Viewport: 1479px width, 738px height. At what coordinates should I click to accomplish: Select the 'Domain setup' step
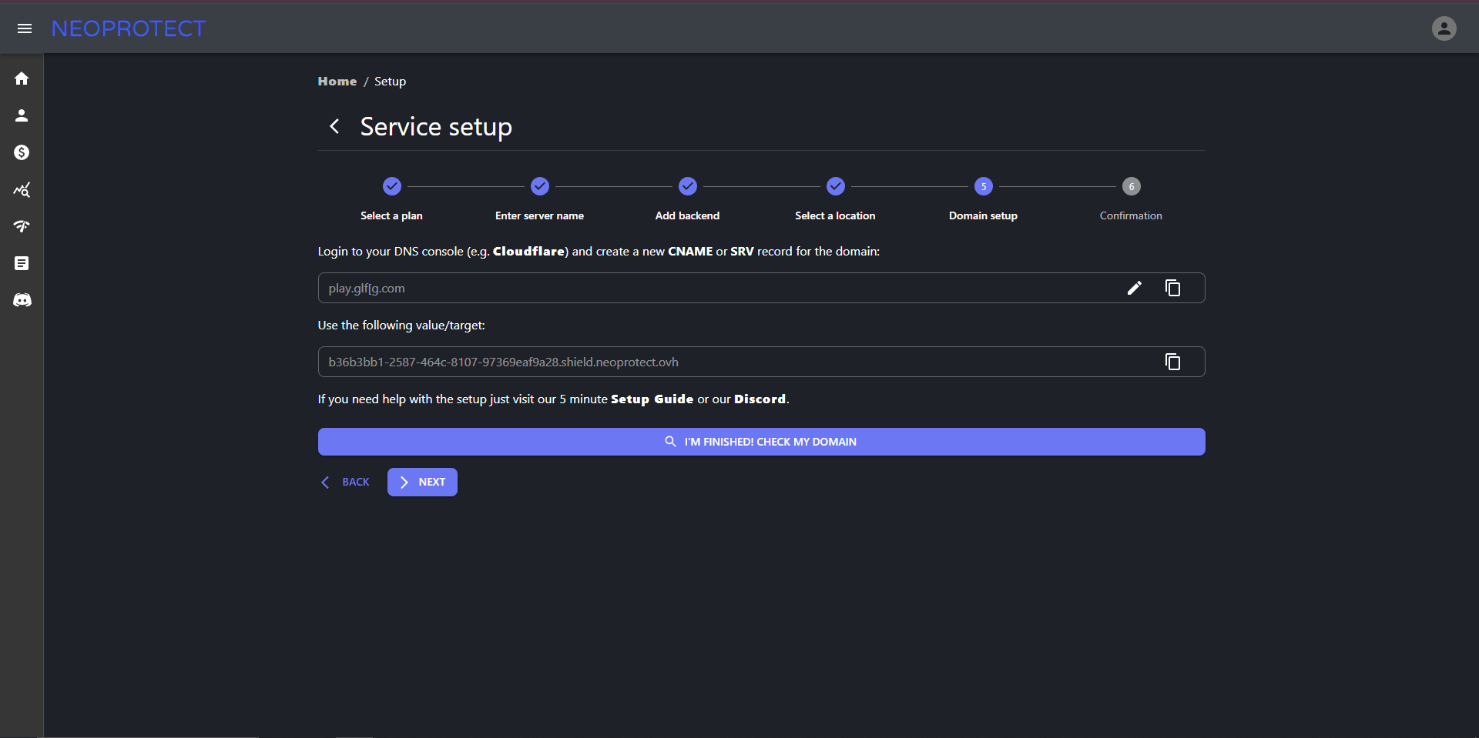pyautogui.click(x=983, y=200)
